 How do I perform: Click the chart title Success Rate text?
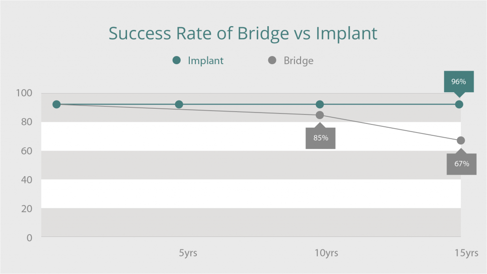tap(160, 33)
